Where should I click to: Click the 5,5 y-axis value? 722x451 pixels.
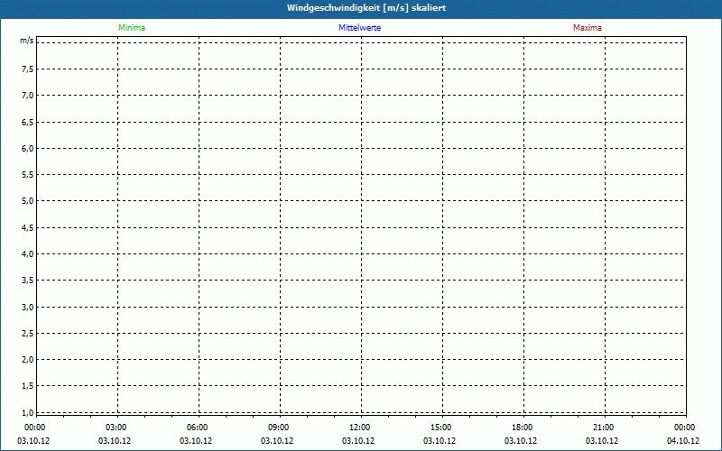click(28, 174)
